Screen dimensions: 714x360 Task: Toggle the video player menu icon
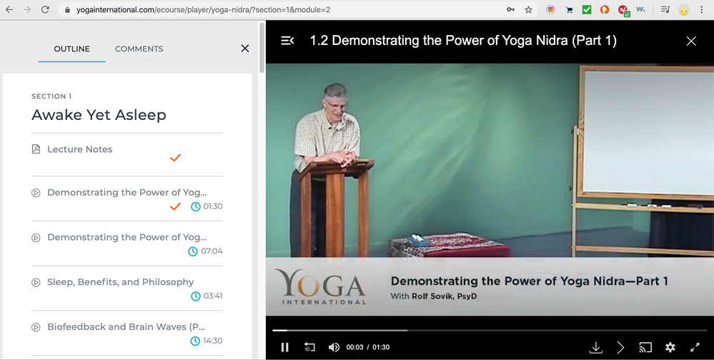[287, 41]
